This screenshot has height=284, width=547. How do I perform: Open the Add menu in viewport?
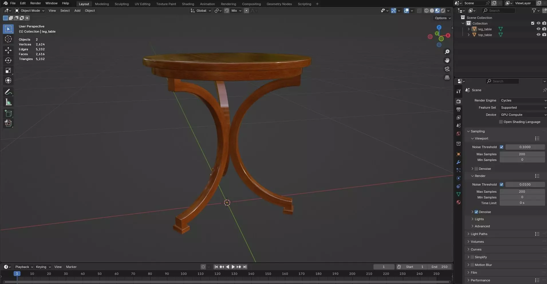(77, 11)
